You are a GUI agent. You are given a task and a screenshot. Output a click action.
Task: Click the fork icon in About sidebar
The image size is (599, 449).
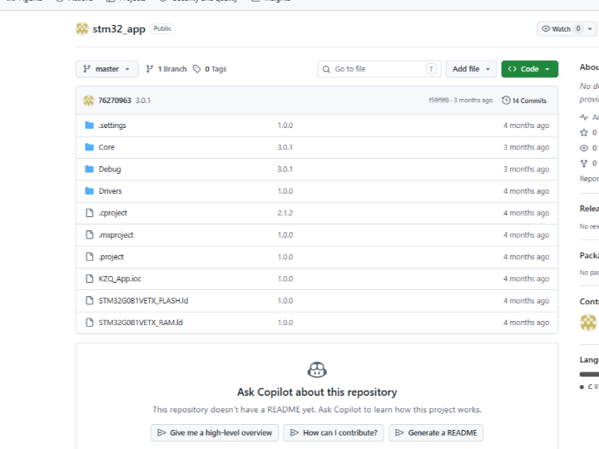[584, 164]
